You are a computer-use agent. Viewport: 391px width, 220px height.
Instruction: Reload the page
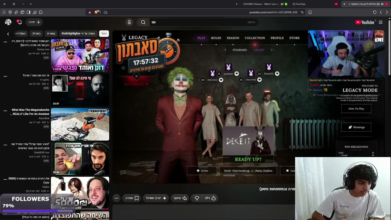pos(375,12)
